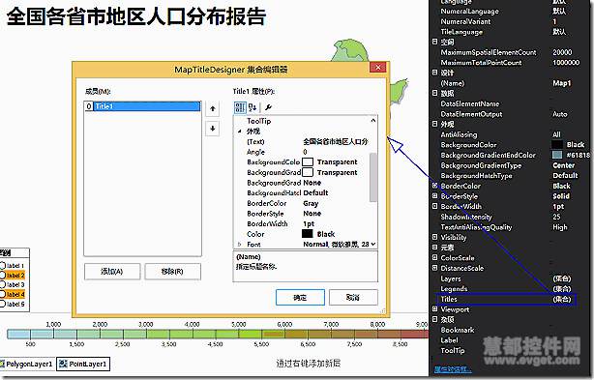Switch properties to Alphabetical sort icon

(x=252, y=107)
